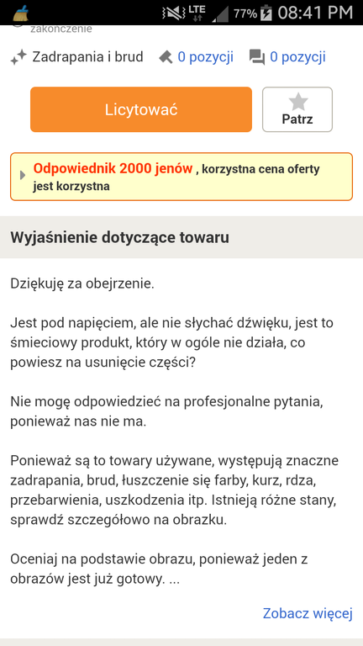
Task: Toggle the Patrz star watch button
Action: coord(297,109)
